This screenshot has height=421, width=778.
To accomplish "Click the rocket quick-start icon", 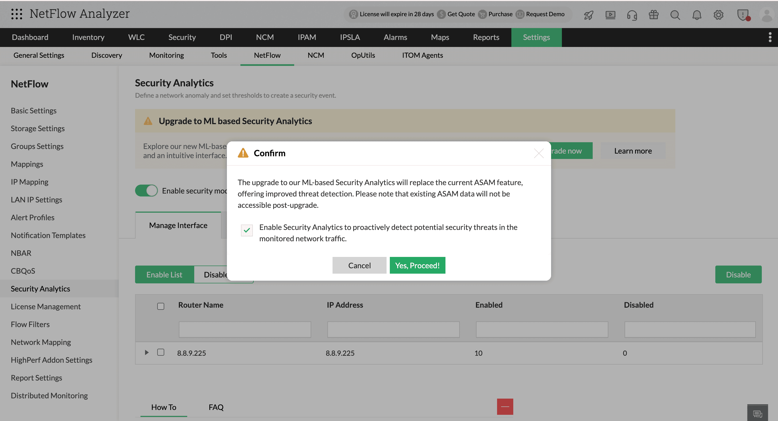I will (x=588, y=15).
